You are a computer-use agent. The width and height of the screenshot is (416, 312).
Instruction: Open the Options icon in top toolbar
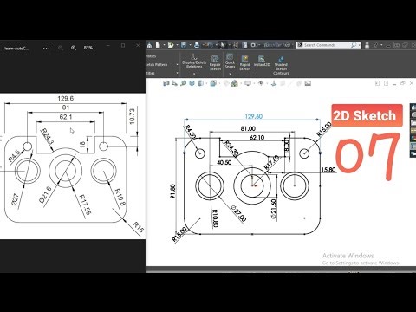point(253,45)
